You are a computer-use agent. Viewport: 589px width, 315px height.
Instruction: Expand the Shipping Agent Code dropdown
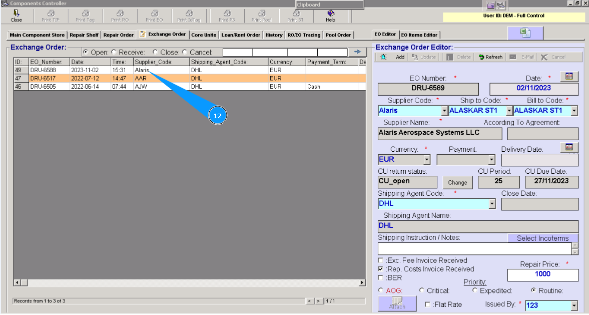pyautogui.click(x=492, y=203)
